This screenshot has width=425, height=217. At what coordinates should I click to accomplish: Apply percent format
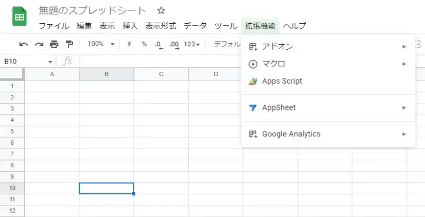(144, 44)
